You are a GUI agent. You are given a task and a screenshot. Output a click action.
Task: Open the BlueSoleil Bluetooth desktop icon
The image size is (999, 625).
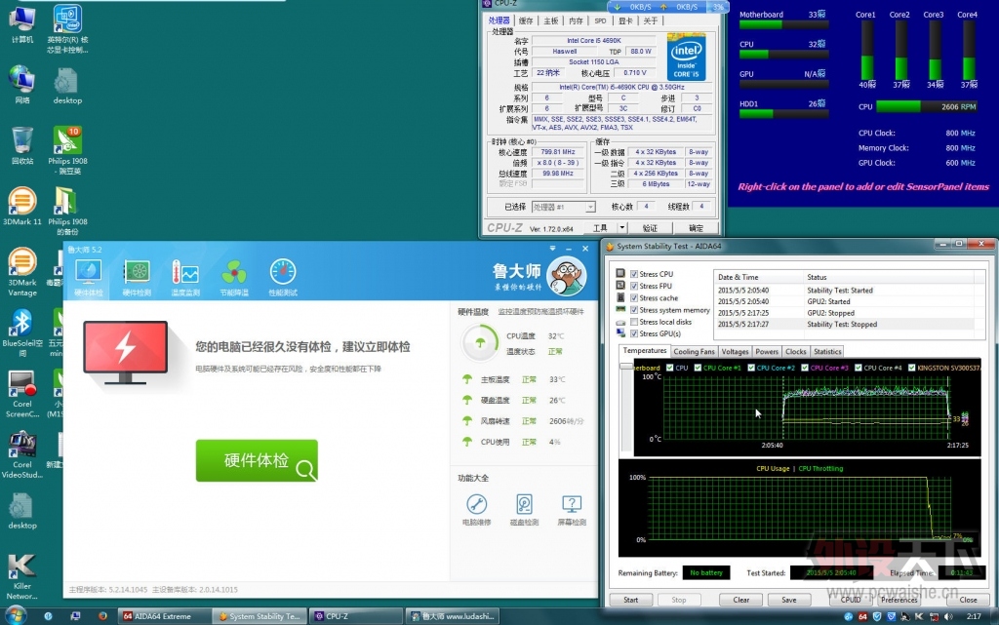tap(22, 332)
